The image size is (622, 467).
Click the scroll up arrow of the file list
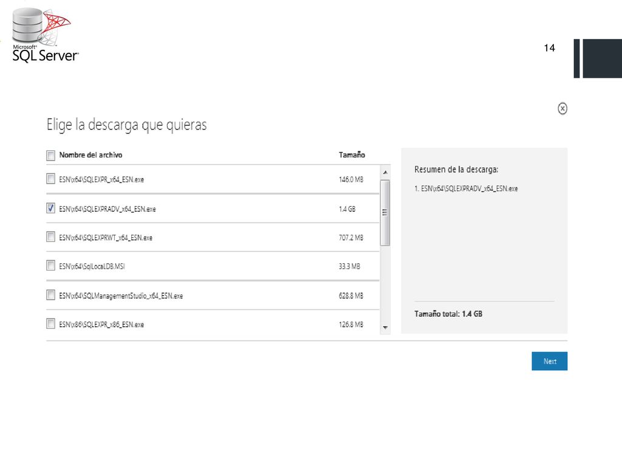385,172
